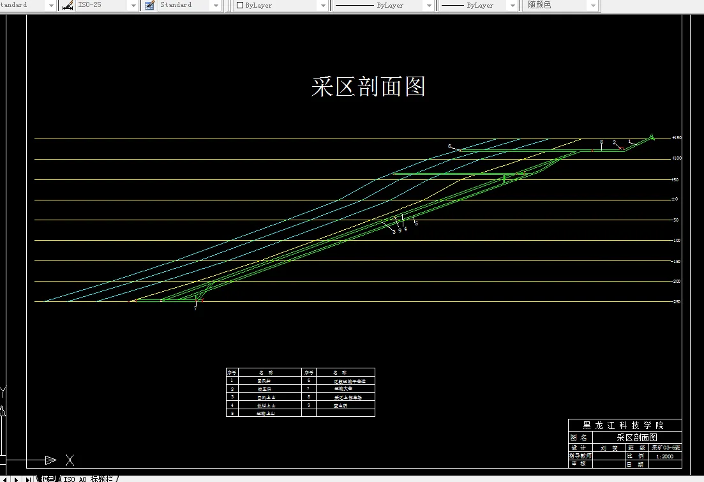Image resolution: width=704 pixels, height=482 pixels.
Task: Select the -250 elevation label
Action: [676, 301]
